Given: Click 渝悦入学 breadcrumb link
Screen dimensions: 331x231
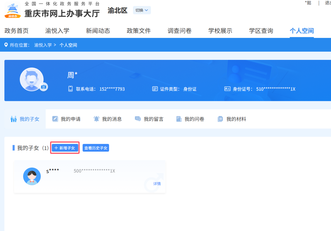Looking at the screenshot, I should click(43, 45).
